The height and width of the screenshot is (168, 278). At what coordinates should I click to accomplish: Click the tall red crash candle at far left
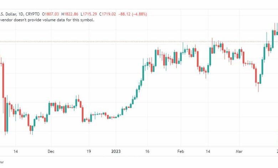[3, 80]
